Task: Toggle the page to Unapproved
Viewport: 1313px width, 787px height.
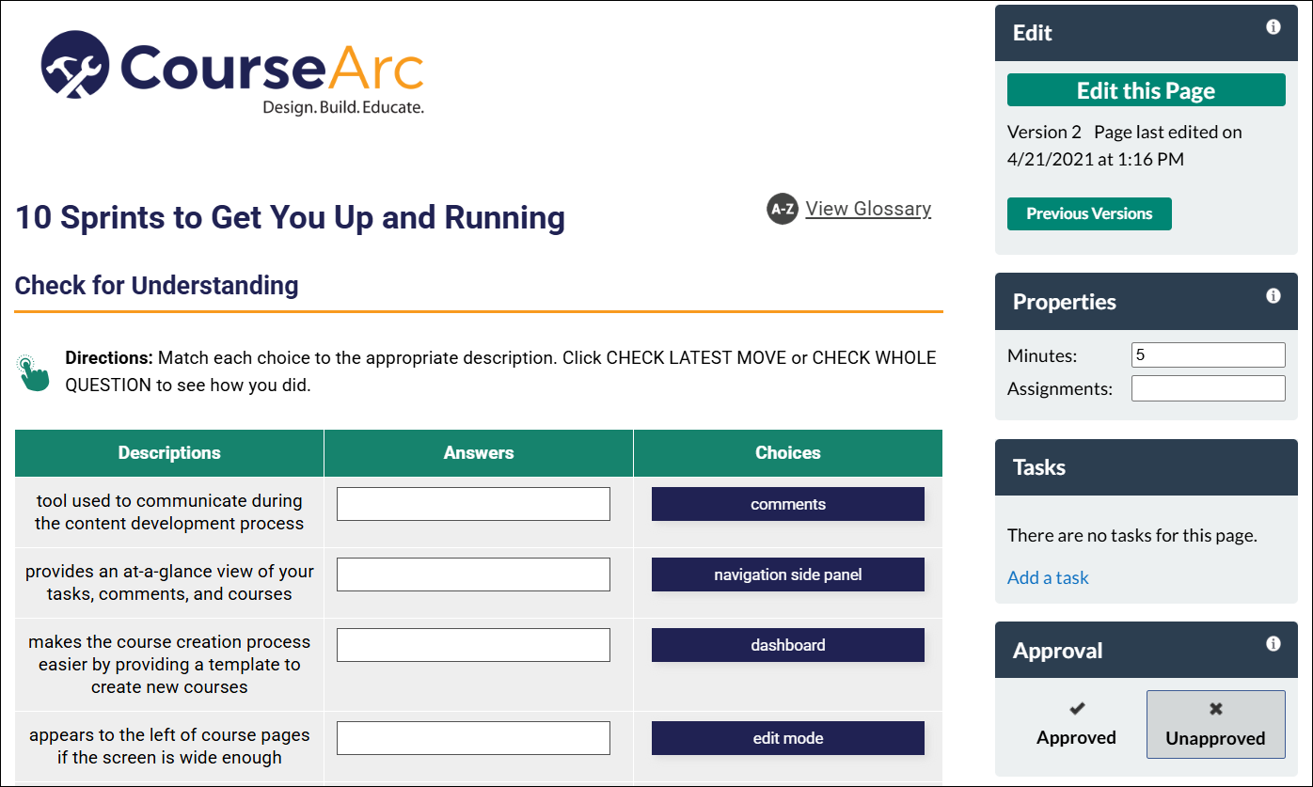Action: [1215, 724]
